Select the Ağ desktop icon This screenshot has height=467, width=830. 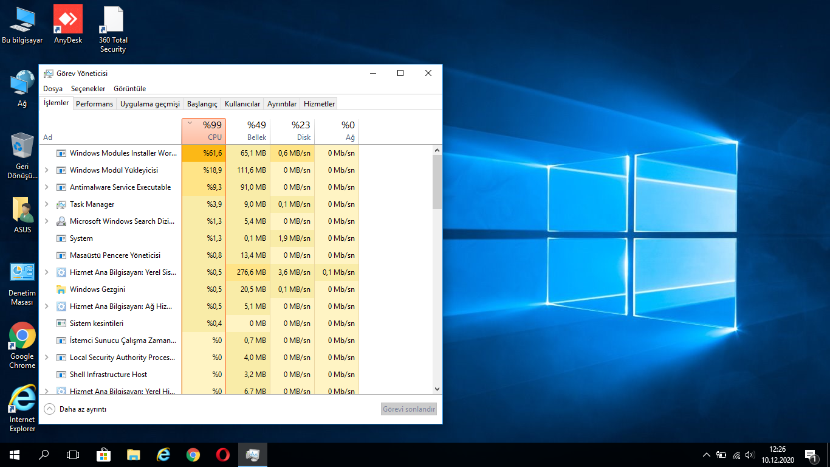22,89
